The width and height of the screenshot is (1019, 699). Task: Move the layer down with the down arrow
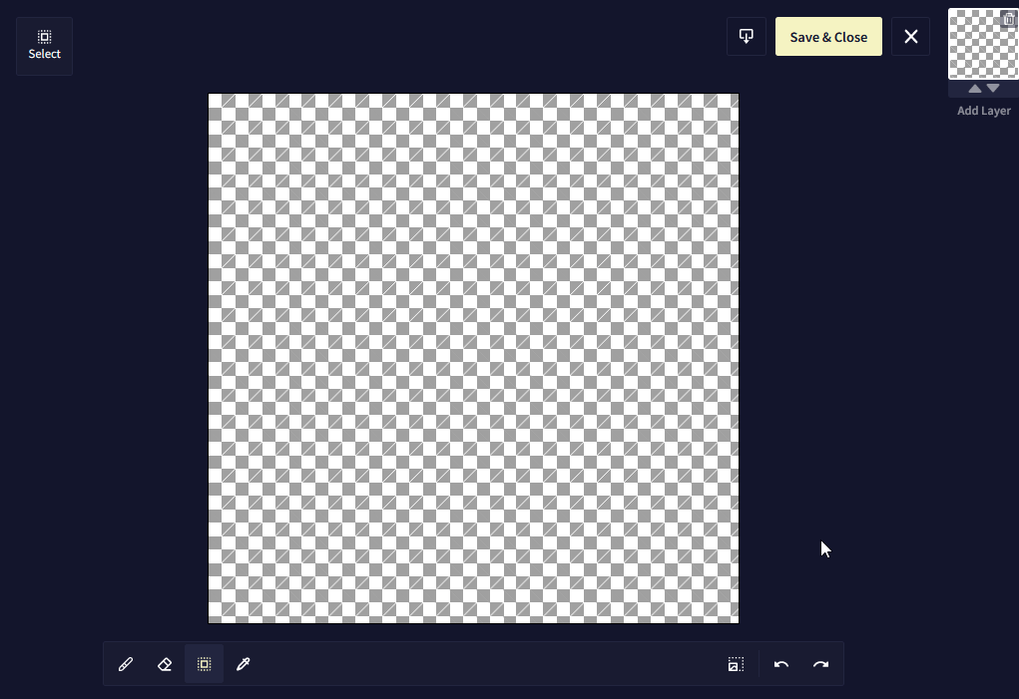[x=993, y=88]
